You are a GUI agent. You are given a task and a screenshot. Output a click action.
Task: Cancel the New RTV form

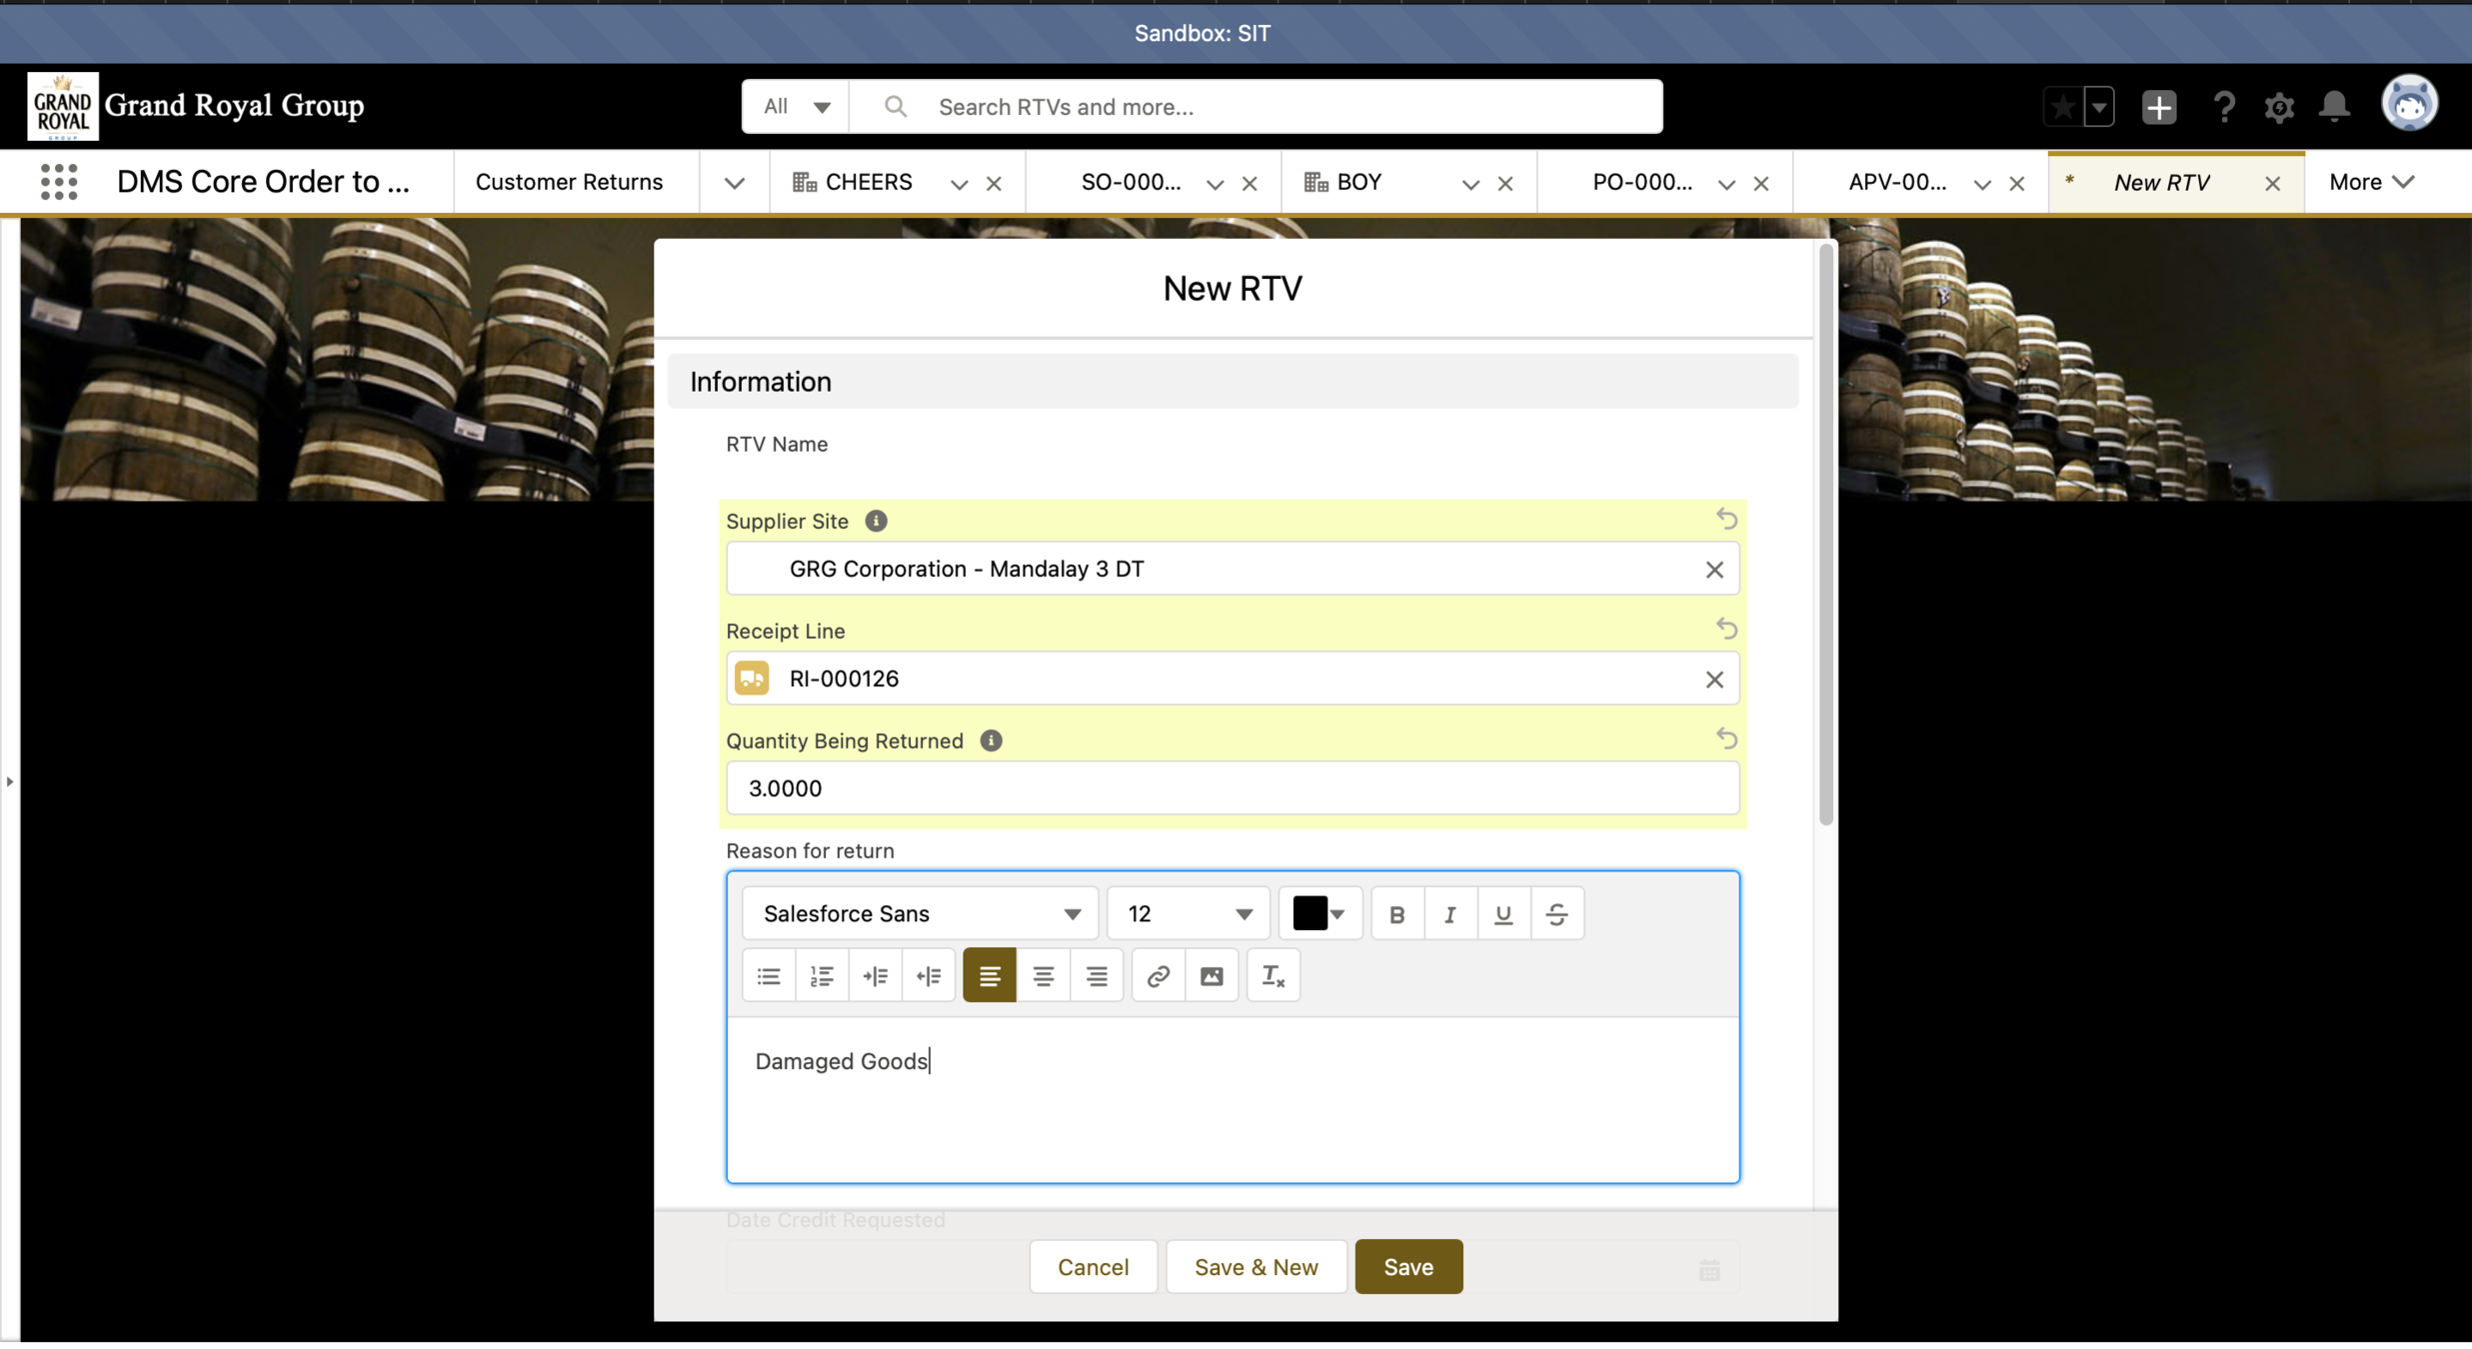point(1093,1267)
